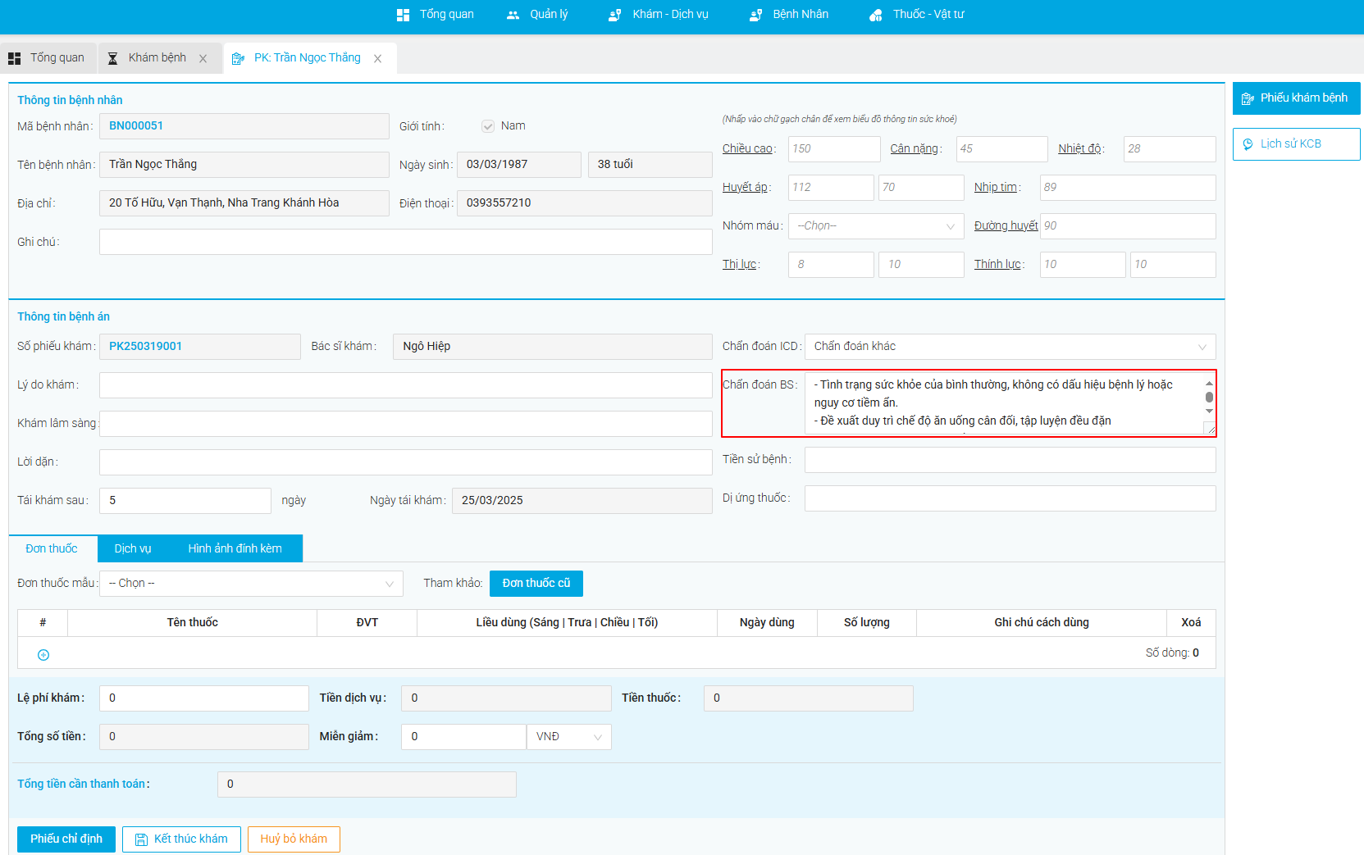The width and height of the screenshot is (1364, 855).
Task: Click the Miễn giảm amount field
Action: [x=463, y=737]
